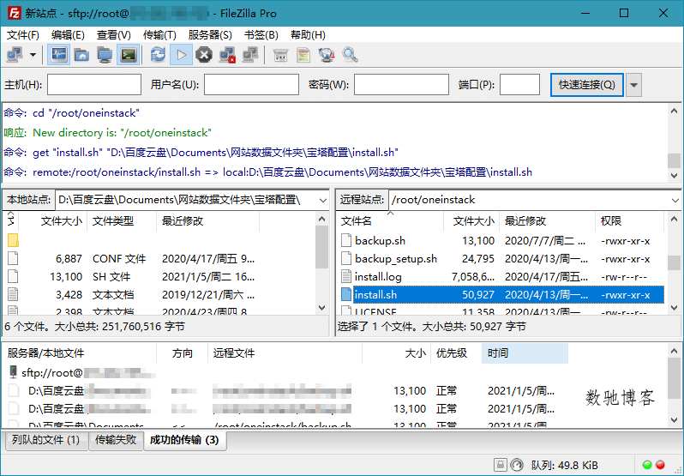The height and width of the screenshot is (476, 684).
Task: Sort remote files by 文件名 column
Action: pos(390,221)
